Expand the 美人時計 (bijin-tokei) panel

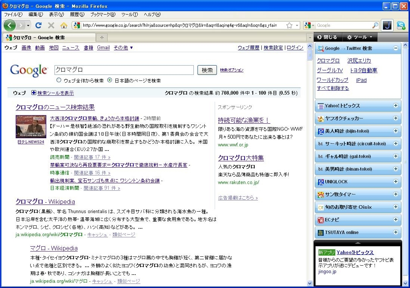pos(395,131)
